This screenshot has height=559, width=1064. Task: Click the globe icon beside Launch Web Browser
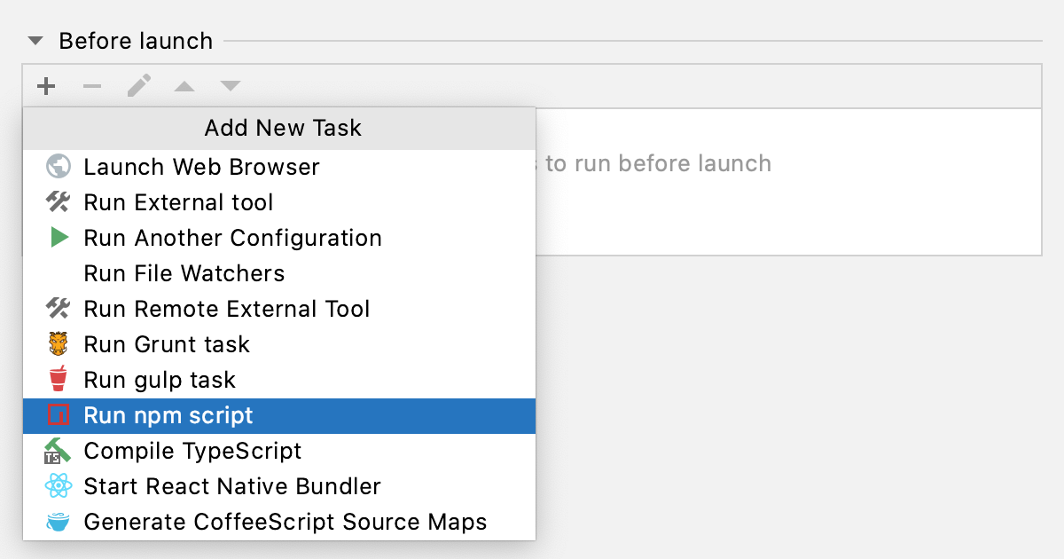point(57,166)
